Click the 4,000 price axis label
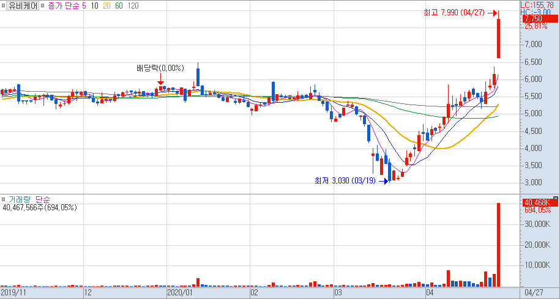The height and width of the screenshot is (299, 560). (x=533, y=148)
